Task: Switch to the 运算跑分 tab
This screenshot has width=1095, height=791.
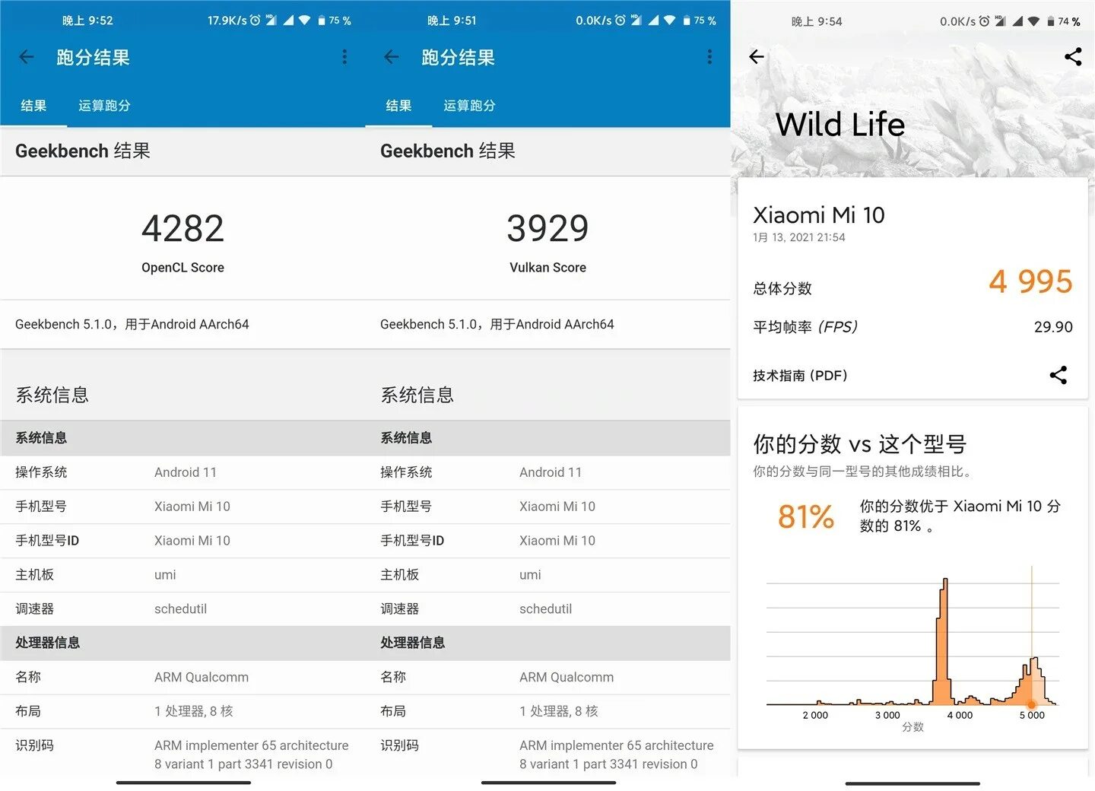Action: point(104,106)
